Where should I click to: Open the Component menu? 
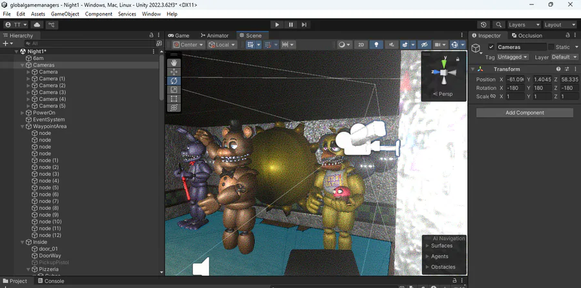pos(99,14)
